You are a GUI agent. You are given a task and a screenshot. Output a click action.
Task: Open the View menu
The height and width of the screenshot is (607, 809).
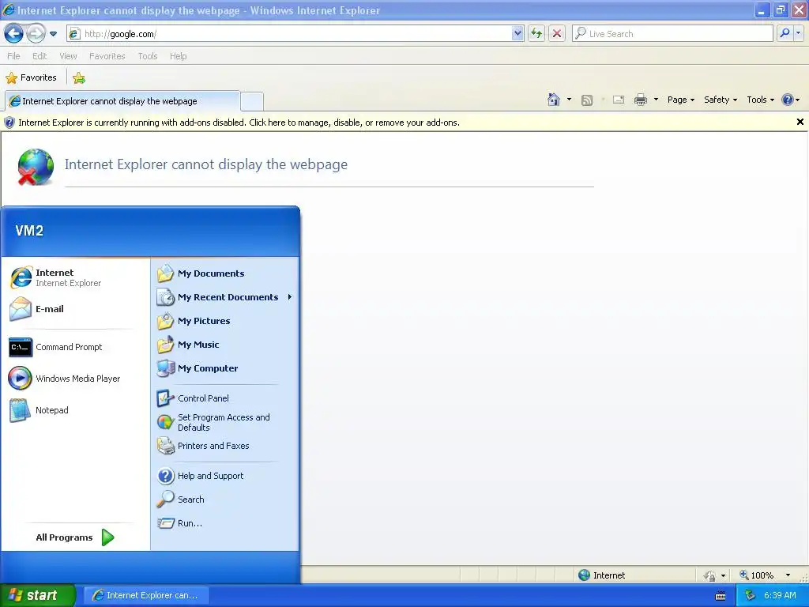(68, 56)
